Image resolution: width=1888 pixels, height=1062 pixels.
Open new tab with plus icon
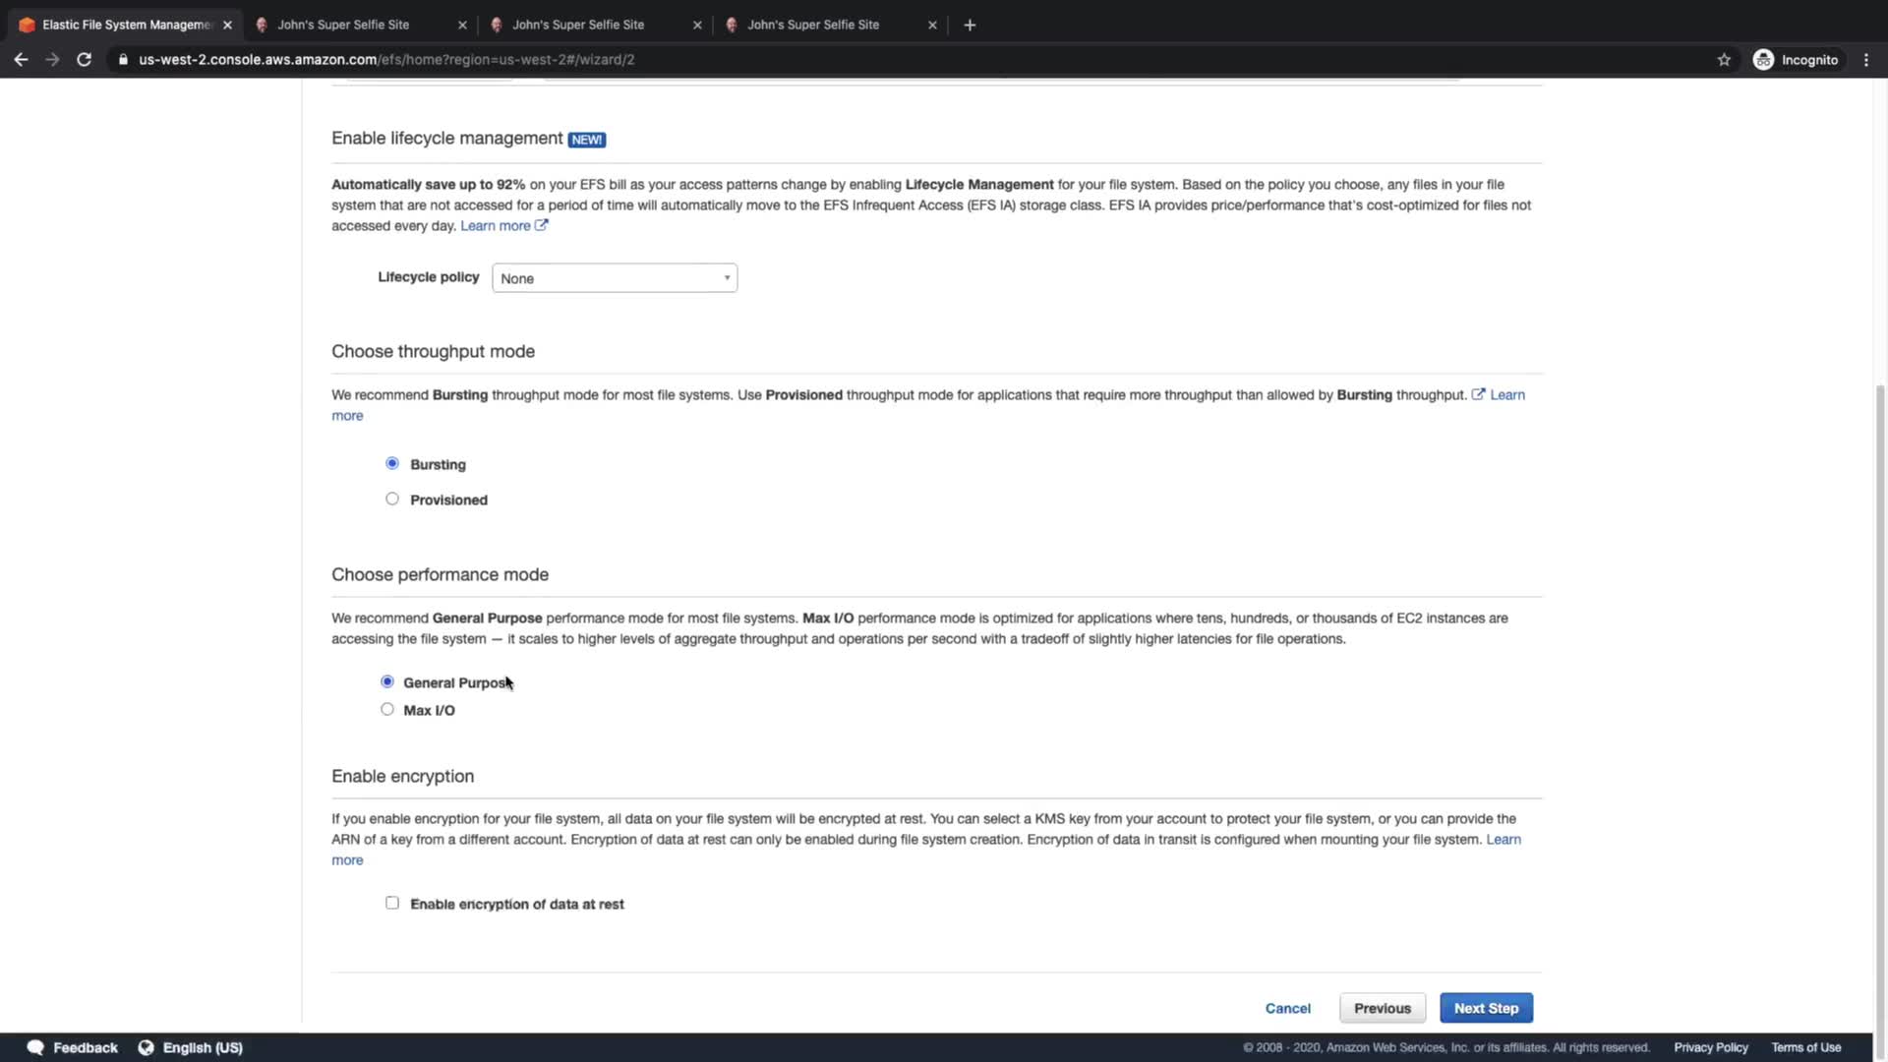click(970, 25)
